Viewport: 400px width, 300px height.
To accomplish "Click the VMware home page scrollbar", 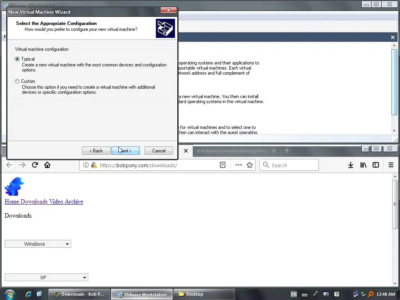I will click(395, 82).
